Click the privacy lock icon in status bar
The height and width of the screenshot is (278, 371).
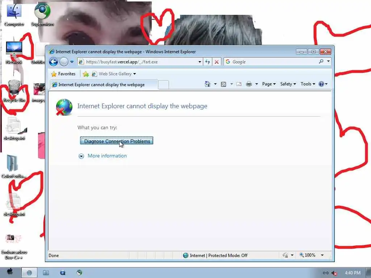[x=285, y=255]
